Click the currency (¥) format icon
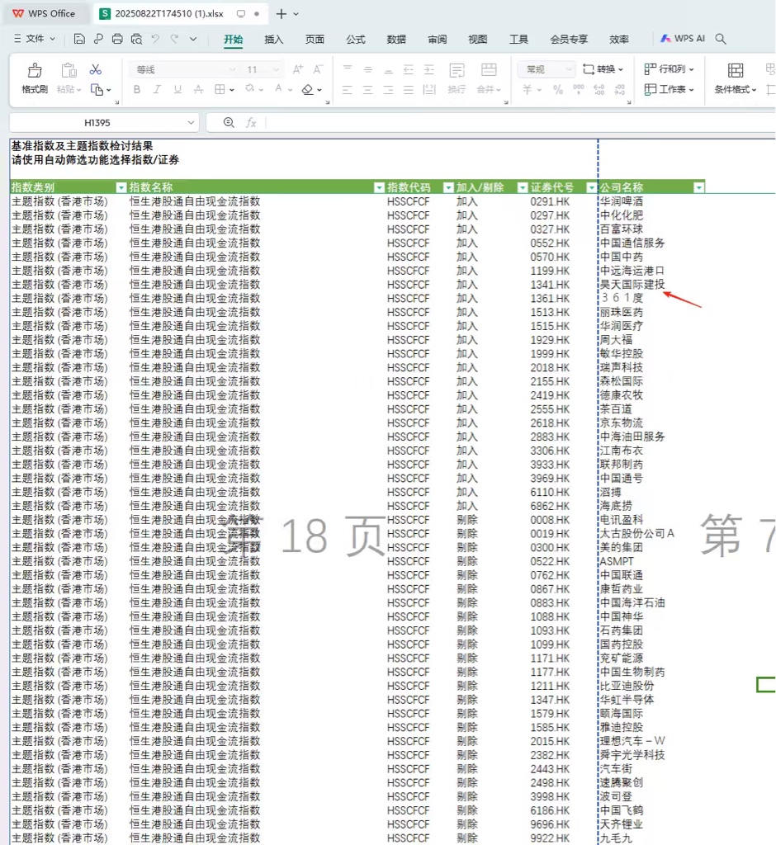 click(528, 89)
